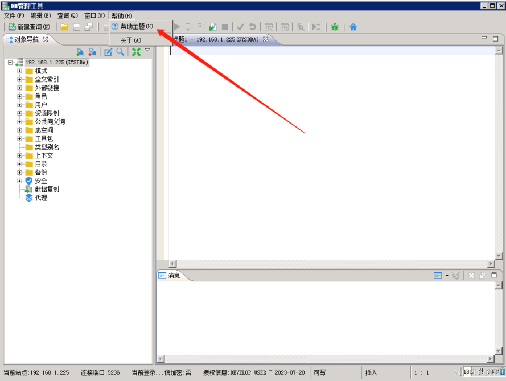The height and width of the screenshot is (381, 506).
Task: Click the save disk toolbar icon
Action: [76, 27]
